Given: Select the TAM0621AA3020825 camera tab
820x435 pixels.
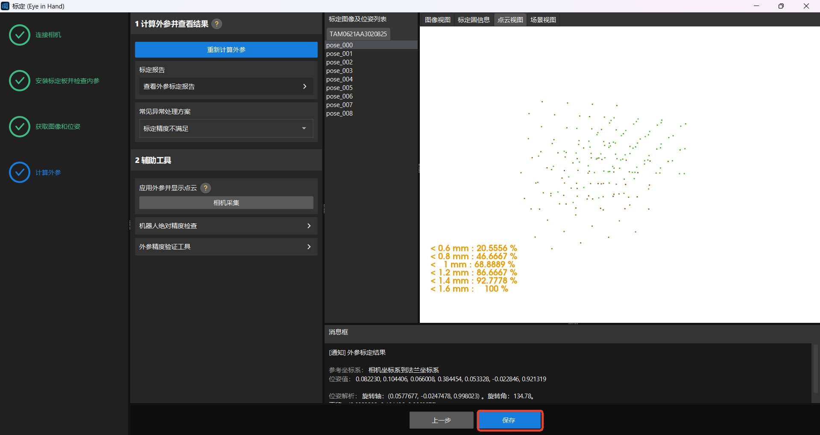Looking at the screenshot, I should [x=358, y=34].
